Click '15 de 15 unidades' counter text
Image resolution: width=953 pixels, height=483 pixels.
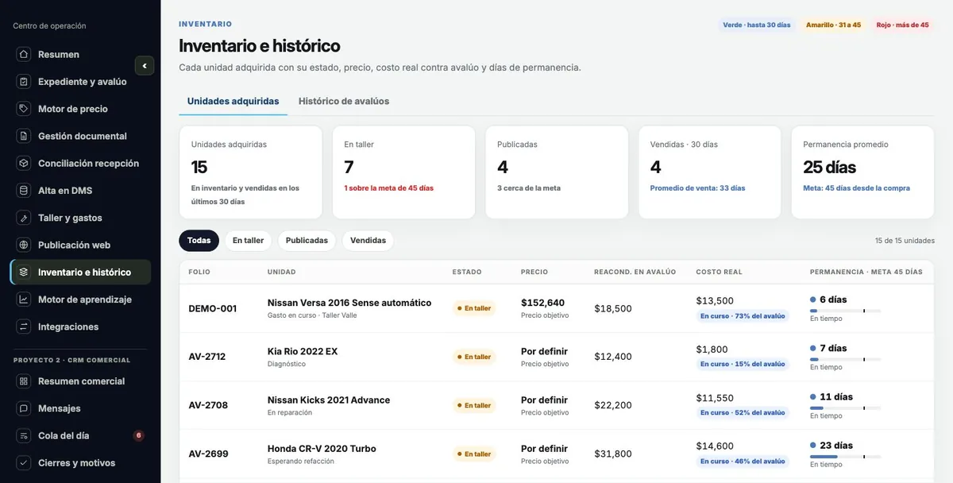905,241
